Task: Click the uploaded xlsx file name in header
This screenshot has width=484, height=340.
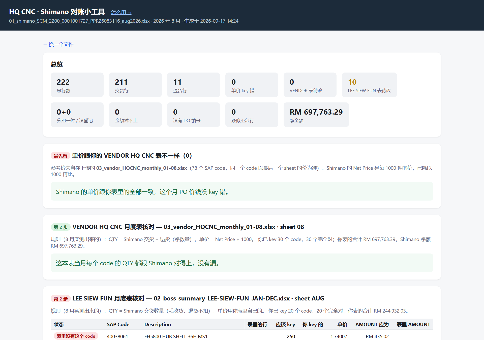Action: coord(79,21)
